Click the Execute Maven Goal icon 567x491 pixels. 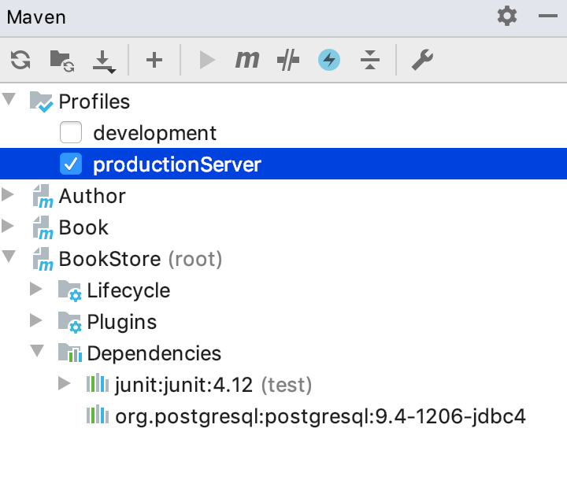(x=247, y=60)
